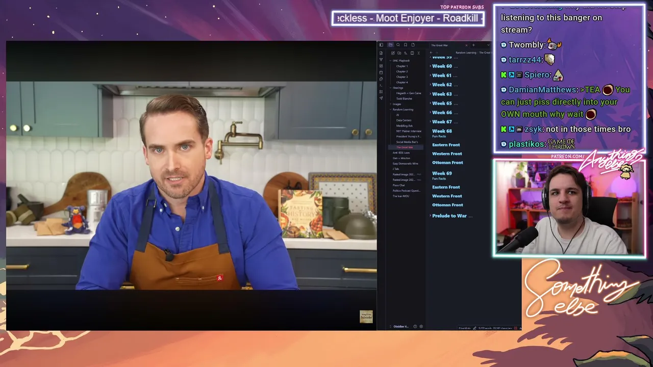
Task: Click the Week 69 heading text
Action: (442, 173)
